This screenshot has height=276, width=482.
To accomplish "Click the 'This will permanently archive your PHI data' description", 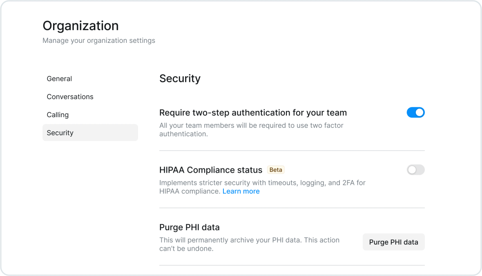I will coord(249,244).
